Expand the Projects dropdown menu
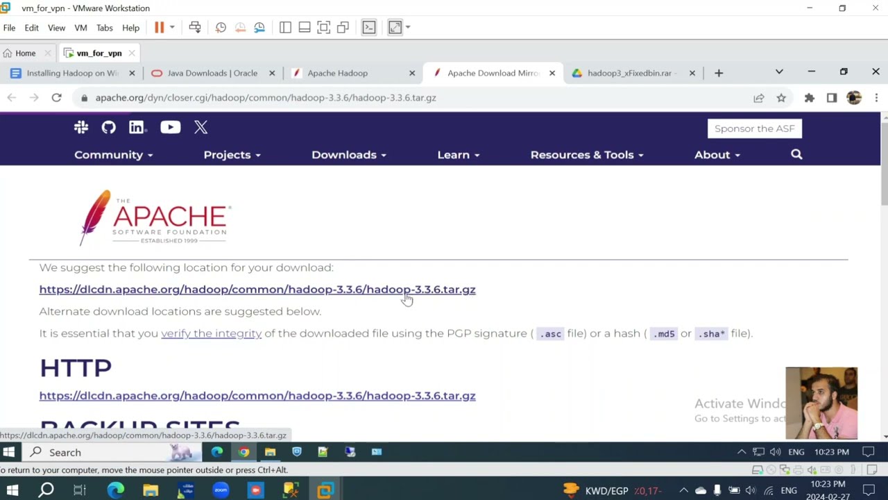This screenshot has height=500, width=888. (232, 155)
